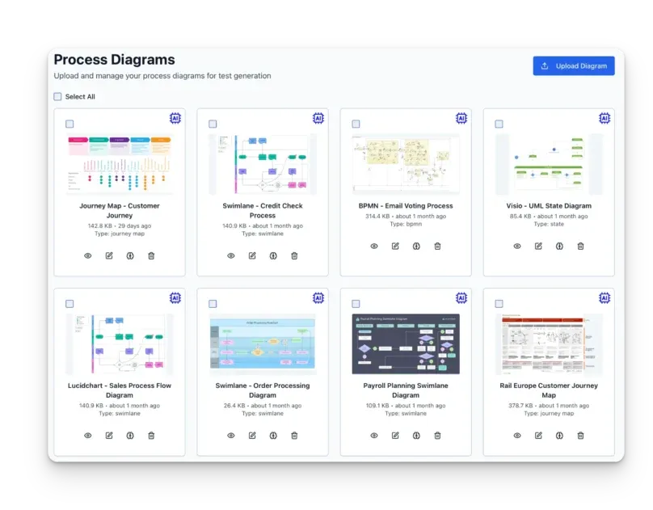
Task: Click AI chip icon on BPMN Email Voting card
Action: [x=461, y=118]
